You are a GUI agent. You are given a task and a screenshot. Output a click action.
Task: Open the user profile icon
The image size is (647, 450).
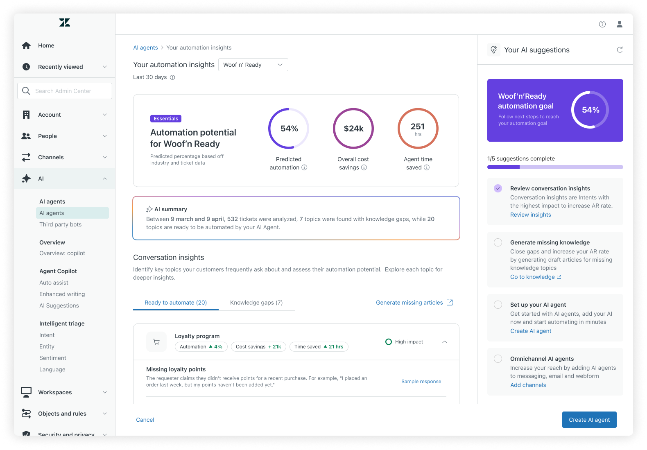point(619,24)
